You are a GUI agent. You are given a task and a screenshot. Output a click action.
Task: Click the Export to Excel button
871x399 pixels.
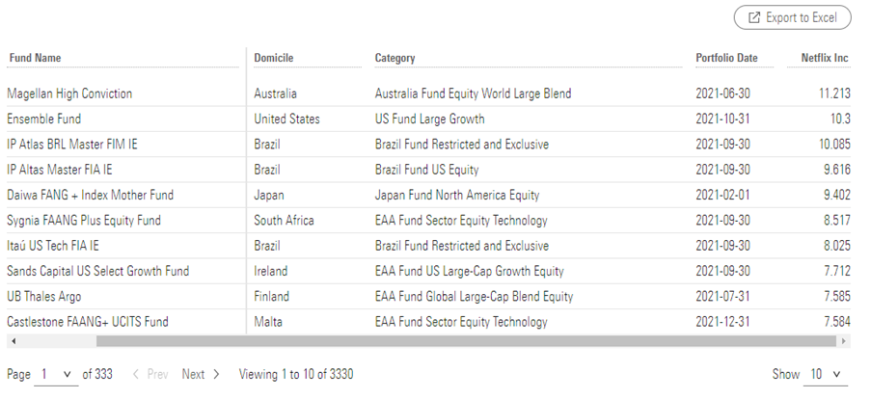pos(793,17)
